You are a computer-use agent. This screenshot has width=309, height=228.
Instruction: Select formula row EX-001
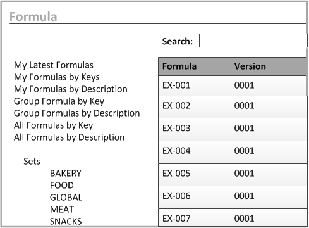click(x=233, y=85)
